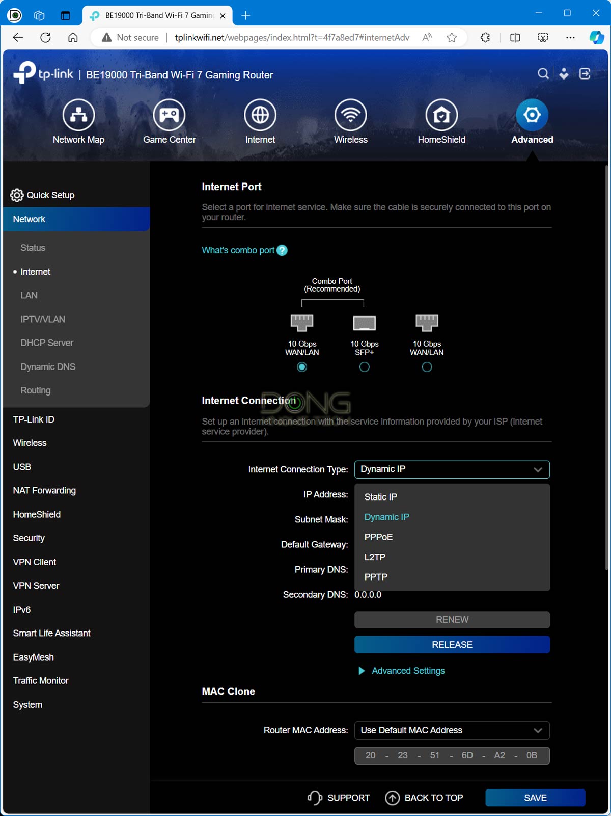611x816 pixels.
Task: Select the first 10 Gbps WAN/LAN combo port
Action: pos(302,367)
